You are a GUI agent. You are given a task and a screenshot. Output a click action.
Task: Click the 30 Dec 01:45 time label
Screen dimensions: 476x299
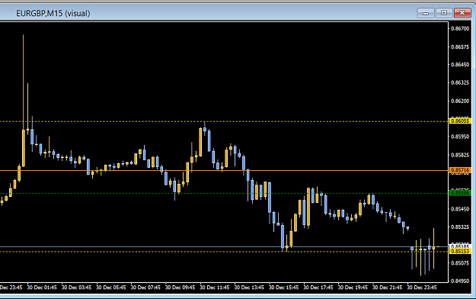pos(42,287)
